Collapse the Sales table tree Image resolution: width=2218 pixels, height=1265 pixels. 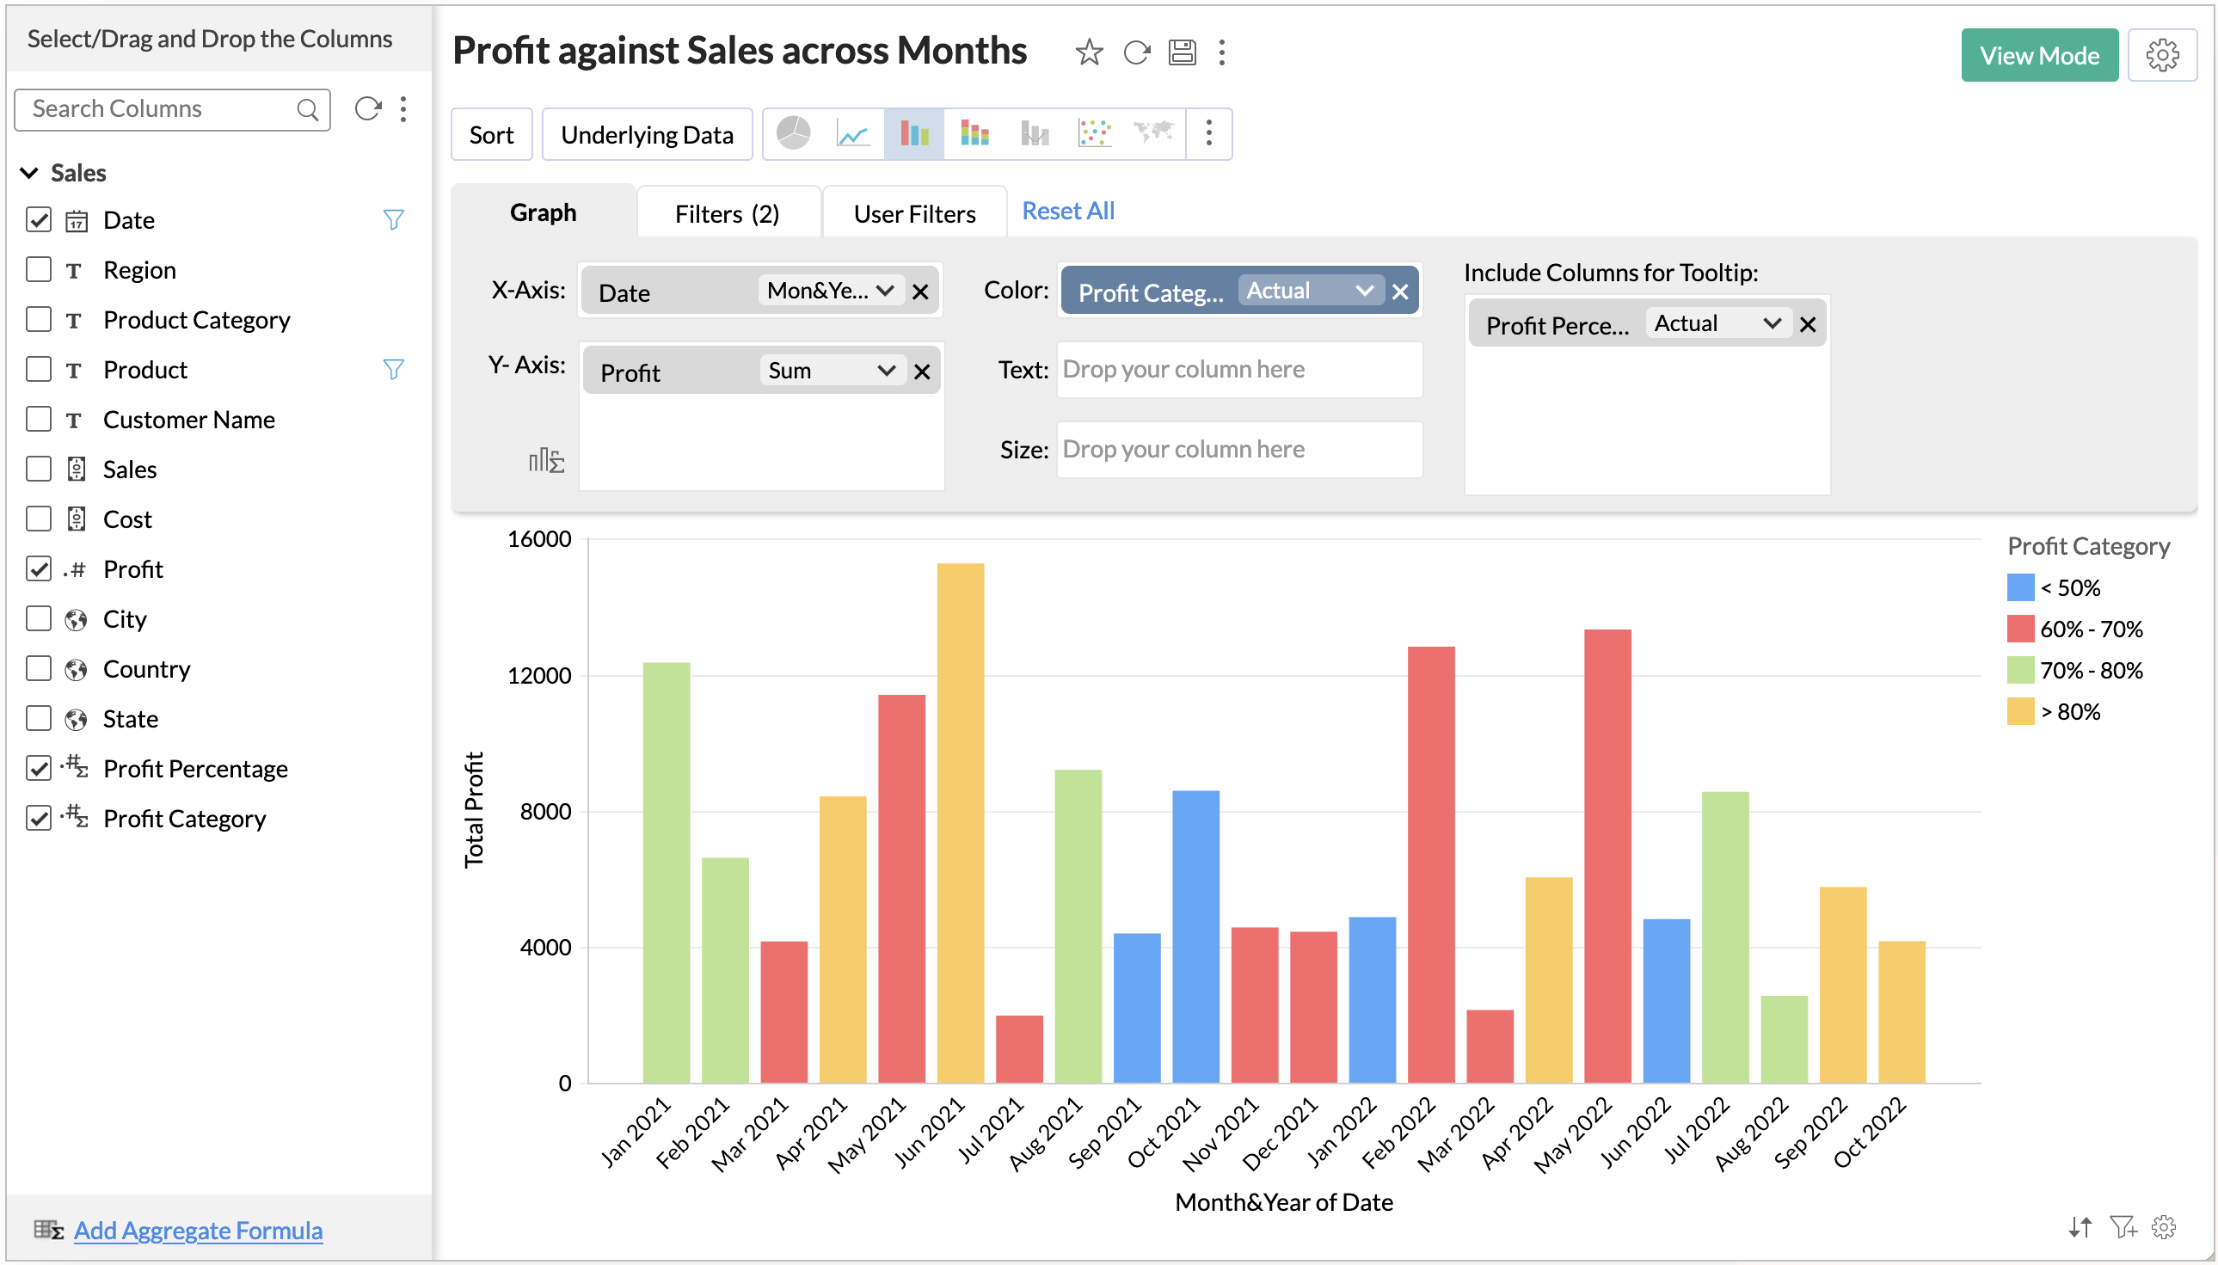[29, 173]
